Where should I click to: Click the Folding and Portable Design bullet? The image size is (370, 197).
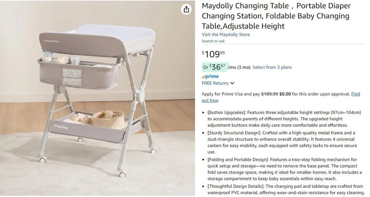tap(284, 169)
